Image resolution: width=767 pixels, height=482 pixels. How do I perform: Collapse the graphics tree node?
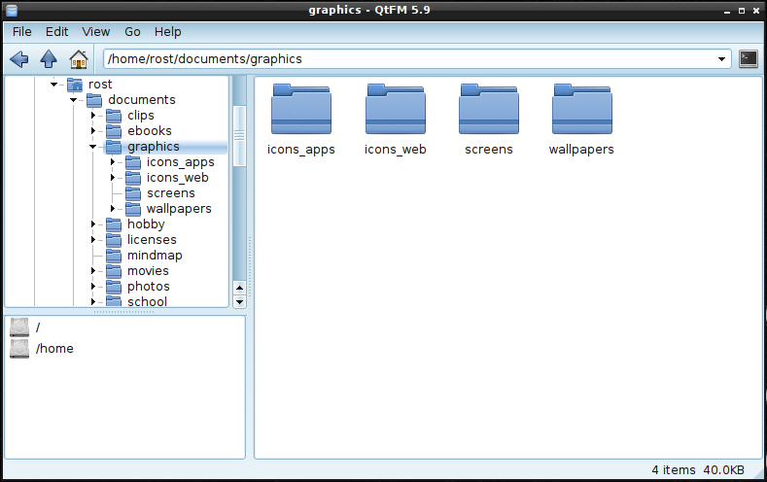(93, 147)
